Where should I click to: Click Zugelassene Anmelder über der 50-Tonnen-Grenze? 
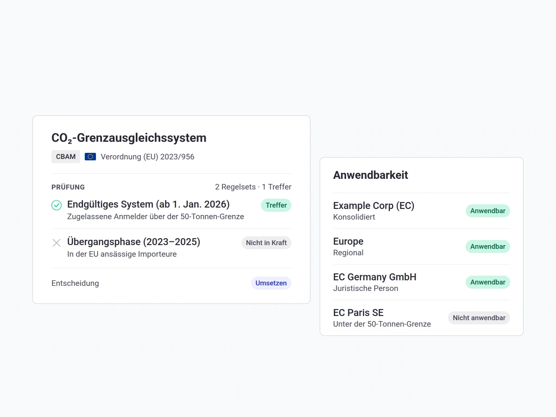tap(156, 216)
